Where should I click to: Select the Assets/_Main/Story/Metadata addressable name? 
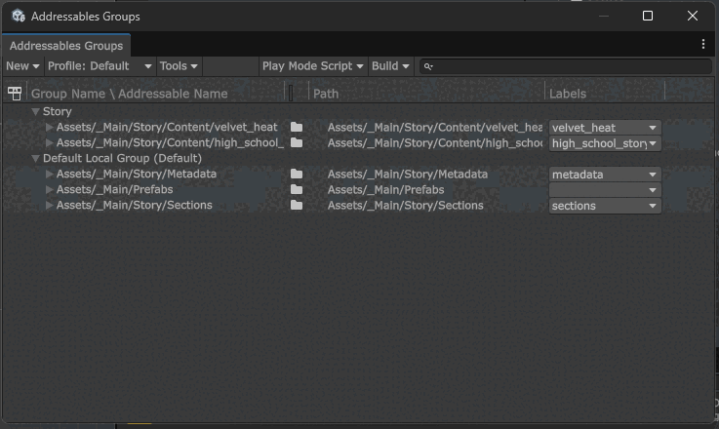point(137,174)
